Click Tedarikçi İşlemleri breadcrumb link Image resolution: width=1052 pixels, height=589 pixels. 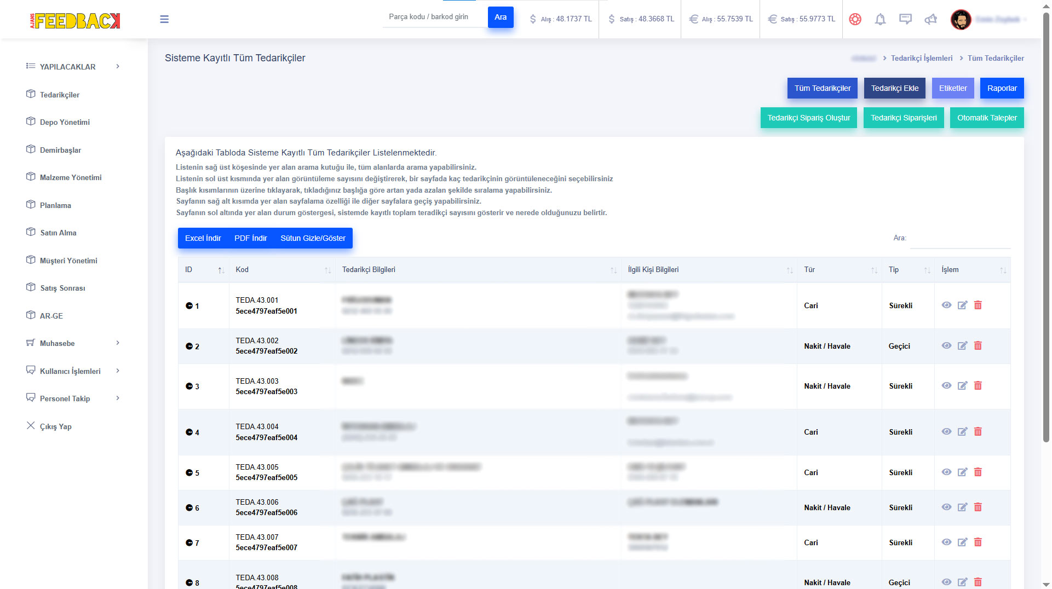coord(922,58)
